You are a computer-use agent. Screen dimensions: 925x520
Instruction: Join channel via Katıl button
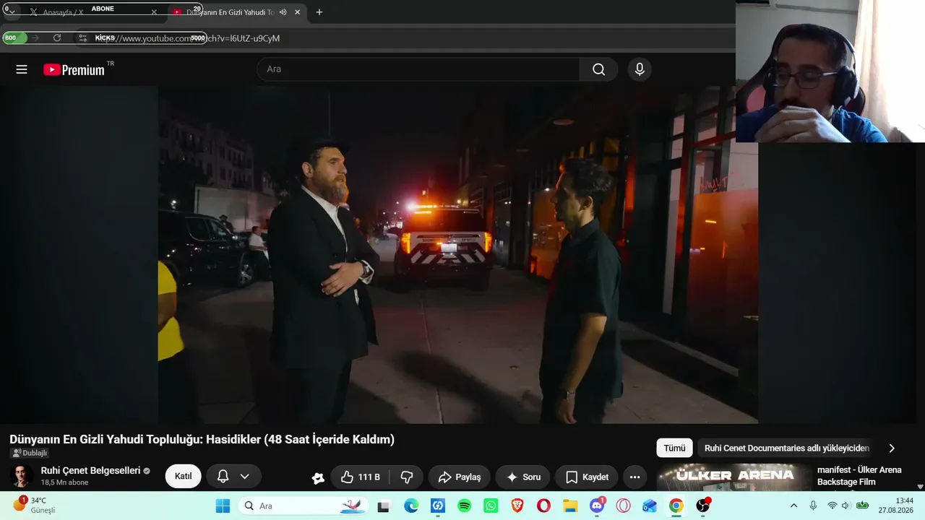(x=183, y=477)
